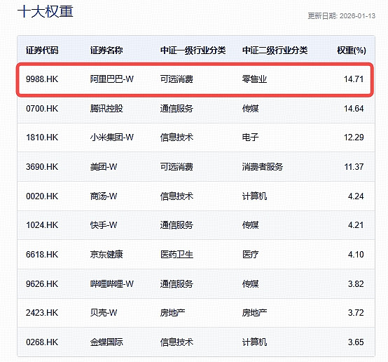Select code 0268.HK
388x362 pixels.
tap(42, 342)
